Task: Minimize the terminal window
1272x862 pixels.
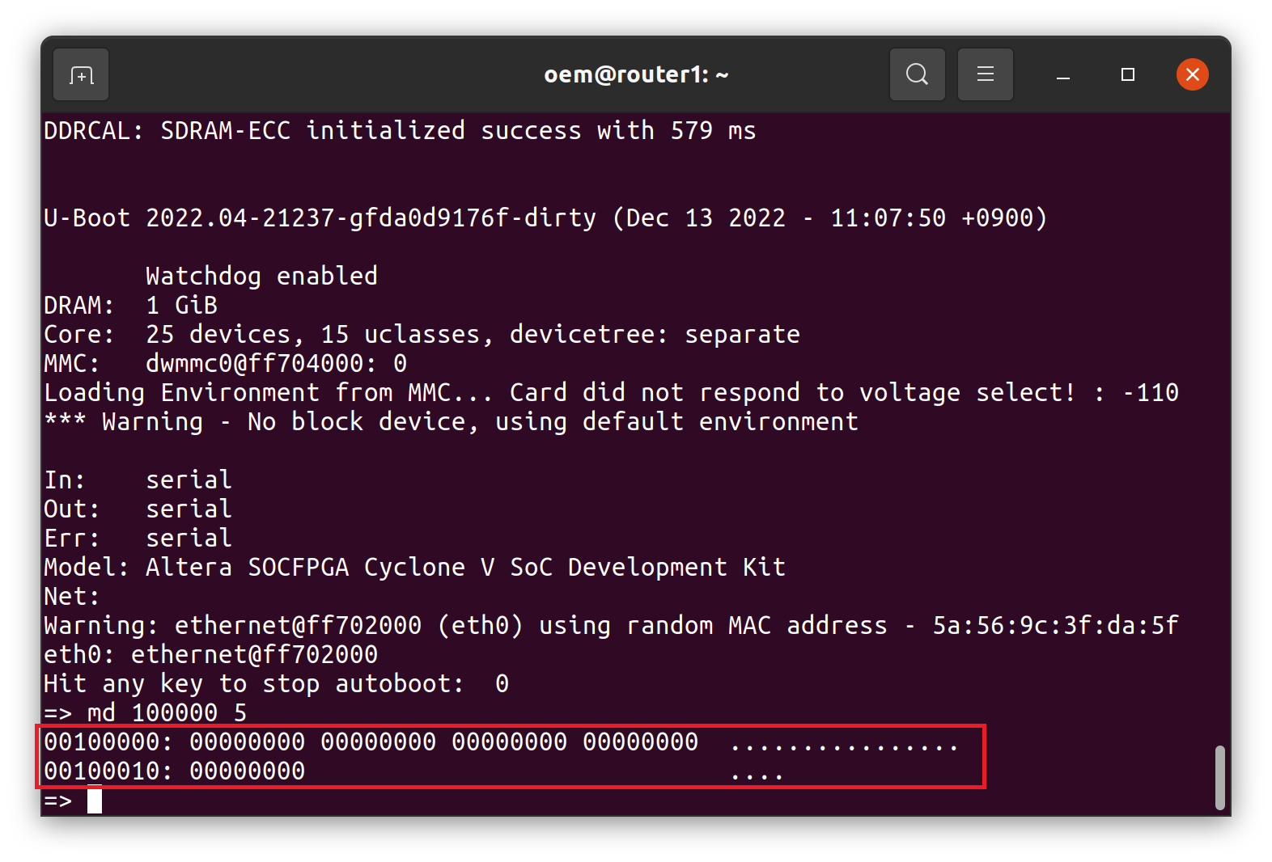Action: click(x=1063, y=75)
